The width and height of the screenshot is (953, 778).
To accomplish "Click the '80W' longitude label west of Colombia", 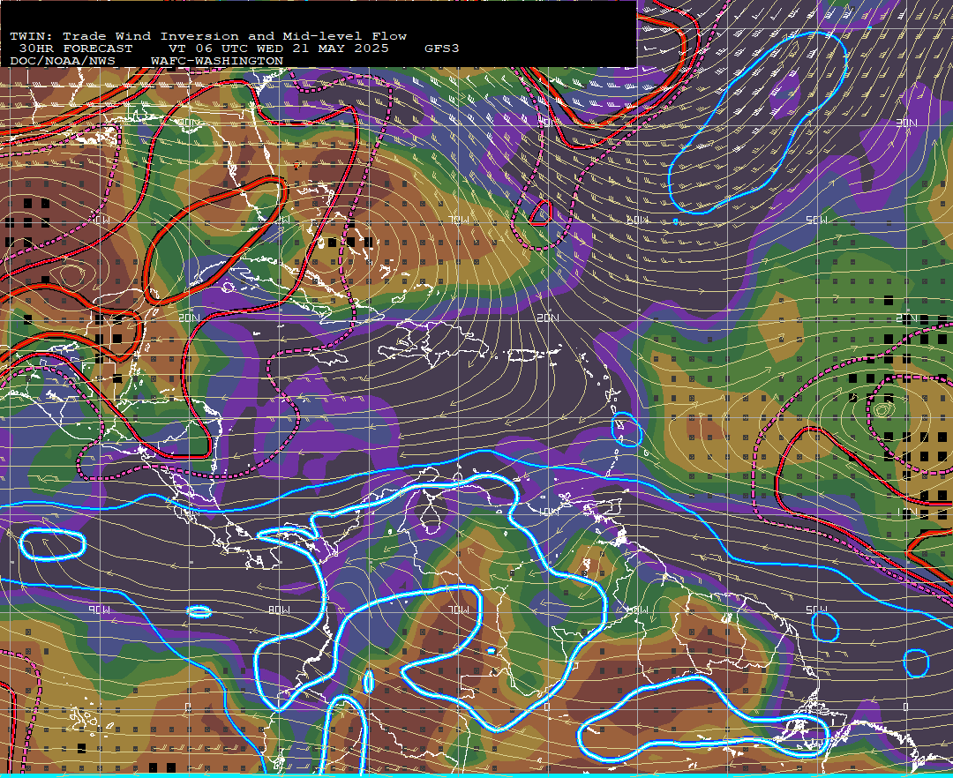I will coord(278,610).
